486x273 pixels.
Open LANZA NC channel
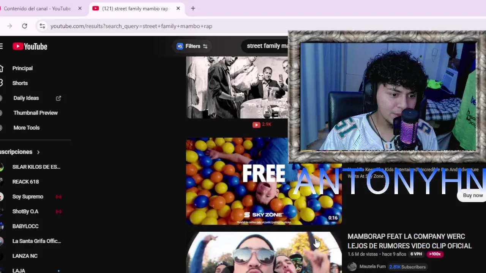[25, 256]
